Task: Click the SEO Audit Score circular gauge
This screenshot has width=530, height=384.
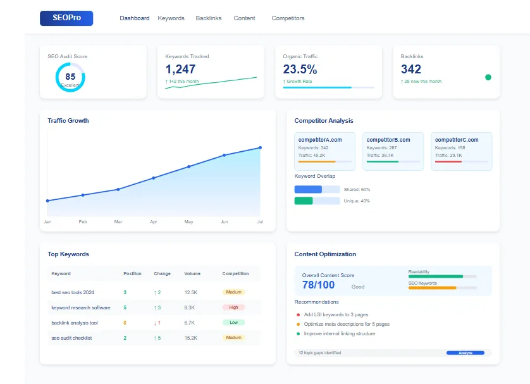Action: 70,77
